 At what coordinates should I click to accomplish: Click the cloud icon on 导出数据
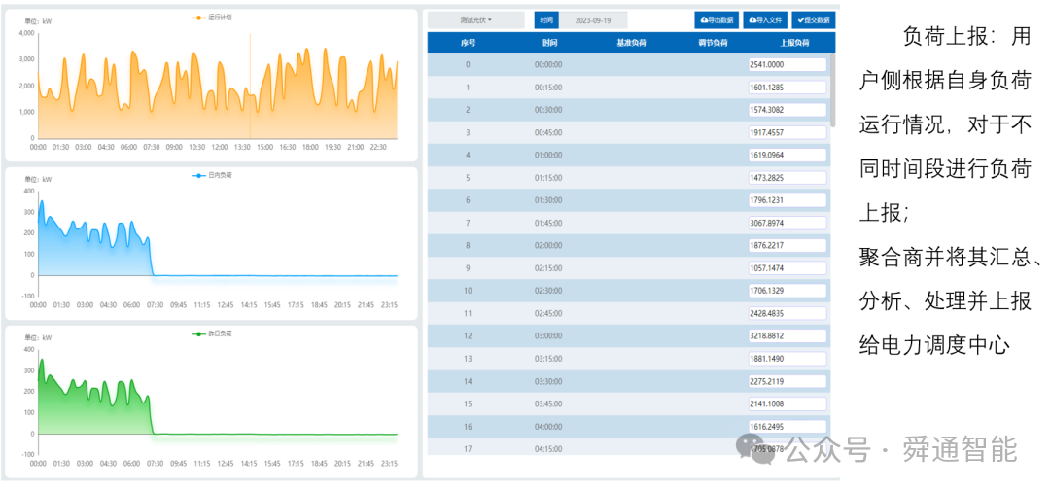704,20
